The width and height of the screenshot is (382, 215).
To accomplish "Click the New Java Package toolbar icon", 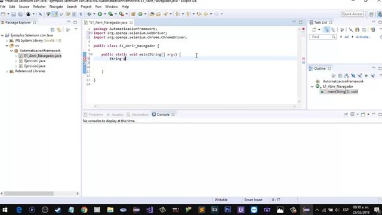I will point(133,14).
